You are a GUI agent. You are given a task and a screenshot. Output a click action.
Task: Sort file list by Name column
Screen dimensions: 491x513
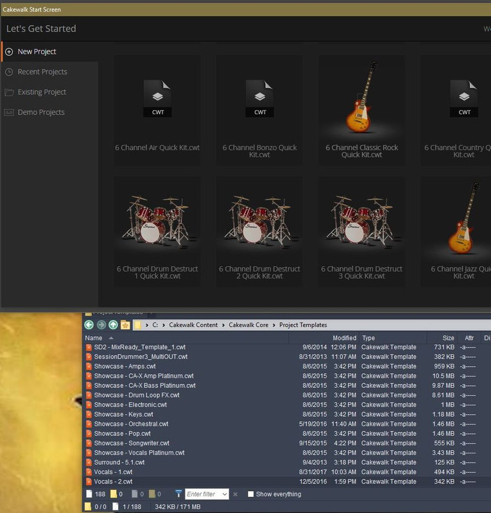click(94, 338)
